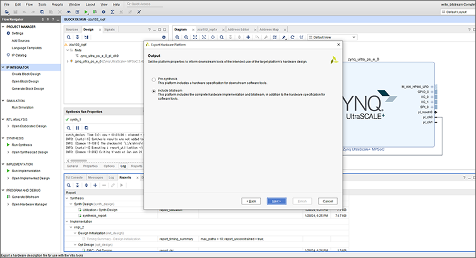Viewport: 476px width, 258px height.
Task: Click the Regenerate Layout refresh icon
Action: [292, 37]
